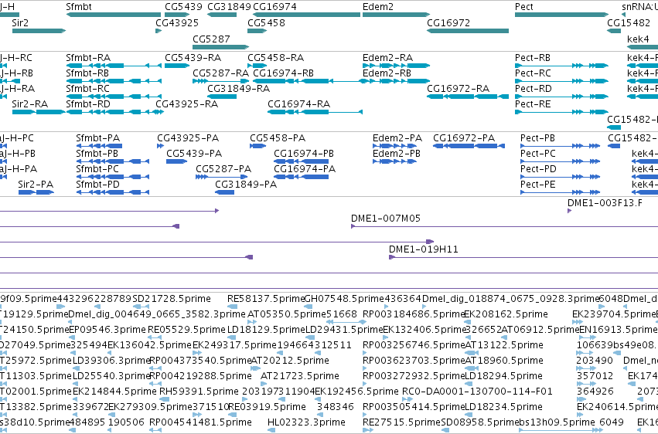Click the CG31849-PA protein label

point(246,185)
